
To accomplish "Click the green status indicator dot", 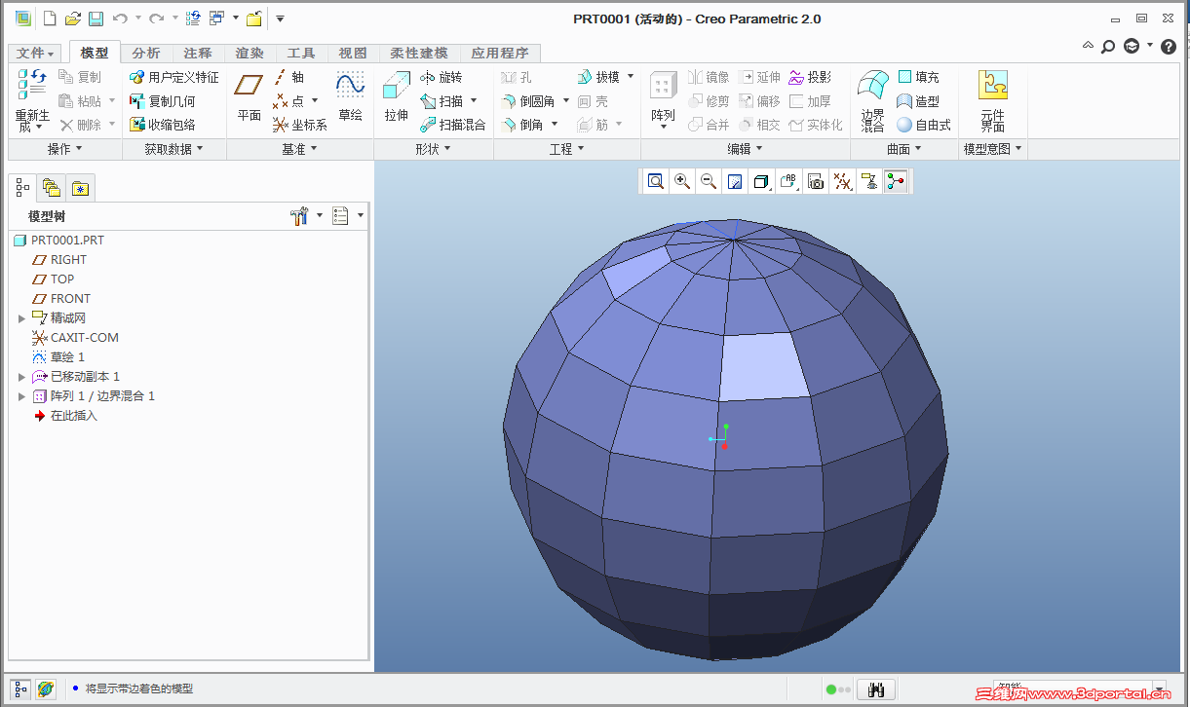I will 829,688.
